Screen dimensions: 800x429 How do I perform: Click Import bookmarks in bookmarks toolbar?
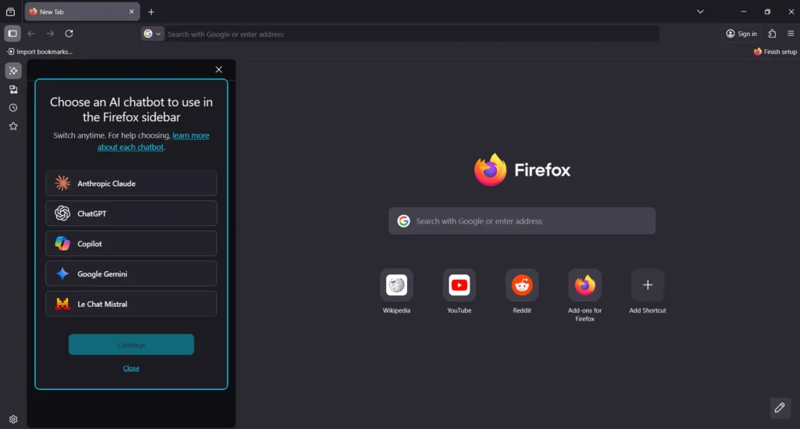pos(39,52)
